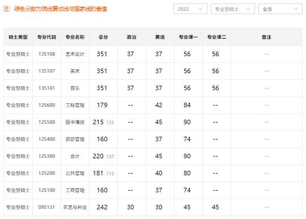Open the 全部 filter dropdown
306x219 pixels.
click(280, 9)
